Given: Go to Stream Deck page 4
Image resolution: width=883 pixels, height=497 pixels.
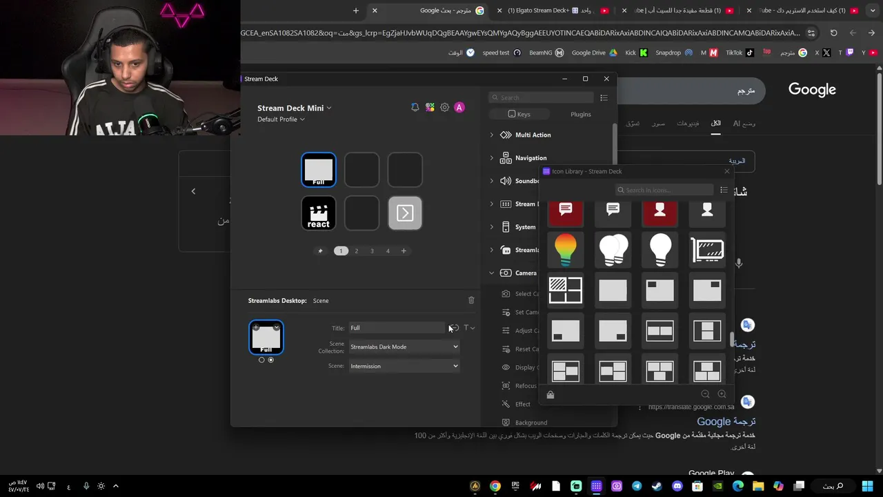Looking at the screenshot, I should pos(388,251).
